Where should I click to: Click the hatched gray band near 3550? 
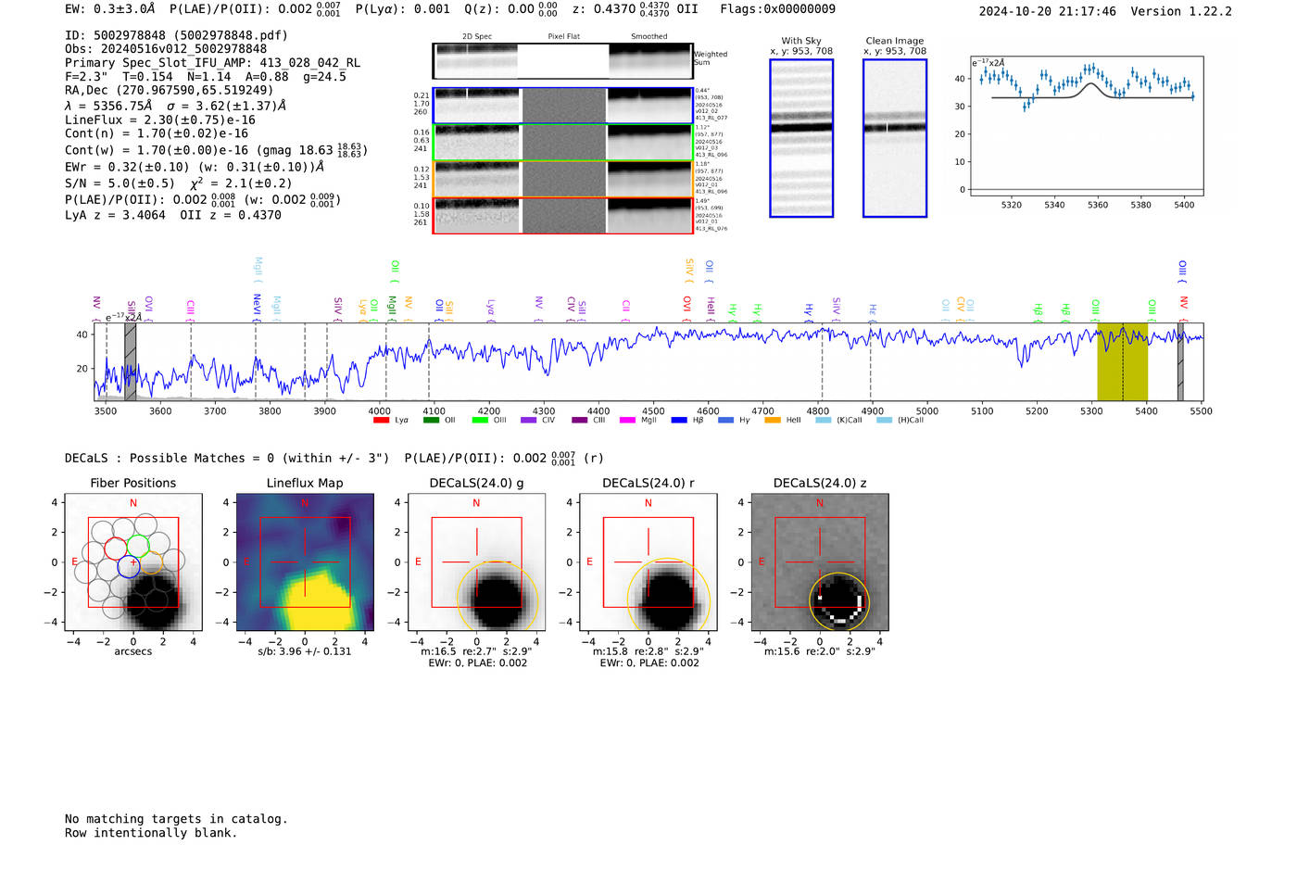(x=131, y=362)
